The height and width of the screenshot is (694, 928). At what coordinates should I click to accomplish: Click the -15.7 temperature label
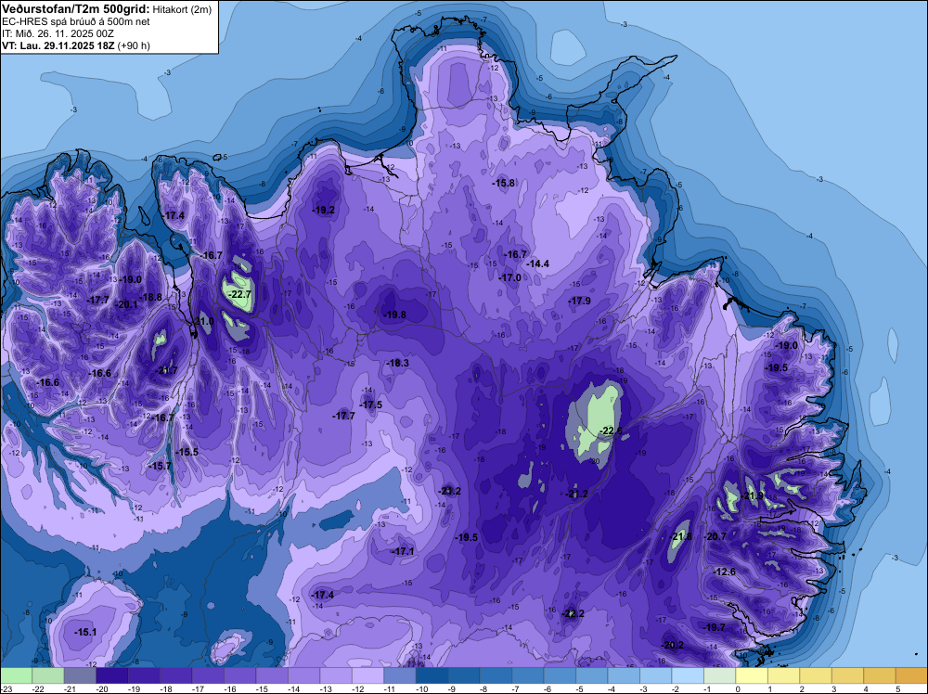tap(160, 466)
